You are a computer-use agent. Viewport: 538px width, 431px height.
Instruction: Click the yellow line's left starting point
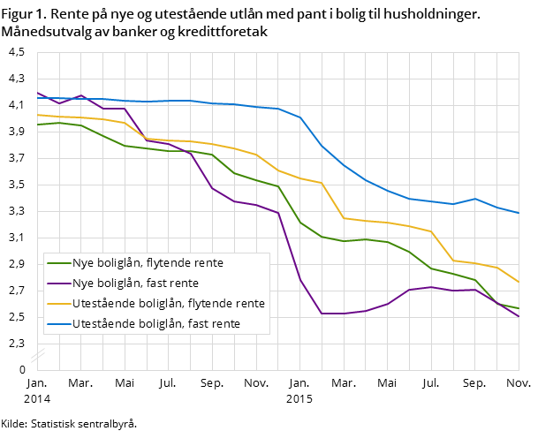coord(37,115)
